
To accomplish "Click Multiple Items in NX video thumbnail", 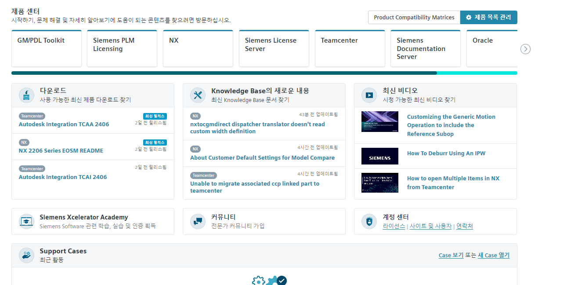I will 380,183.
